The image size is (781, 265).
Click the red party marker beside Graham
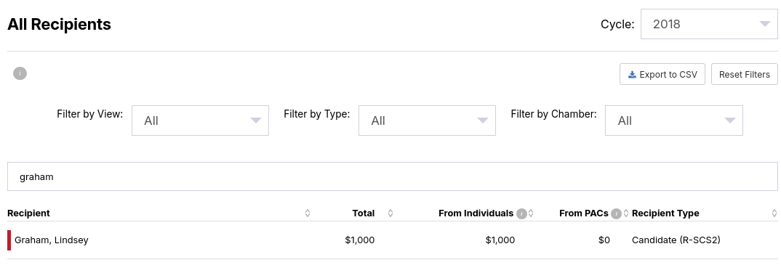tap(9, 240)
